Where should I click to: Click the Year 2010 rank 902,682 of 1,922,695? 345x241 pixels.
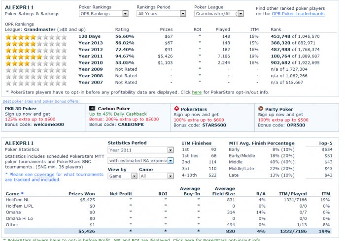coord(295,63)
